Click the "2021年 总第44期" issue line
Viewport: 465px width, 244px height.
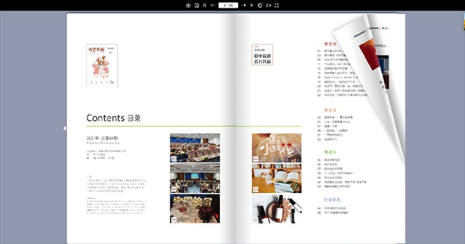pos(102,138)
